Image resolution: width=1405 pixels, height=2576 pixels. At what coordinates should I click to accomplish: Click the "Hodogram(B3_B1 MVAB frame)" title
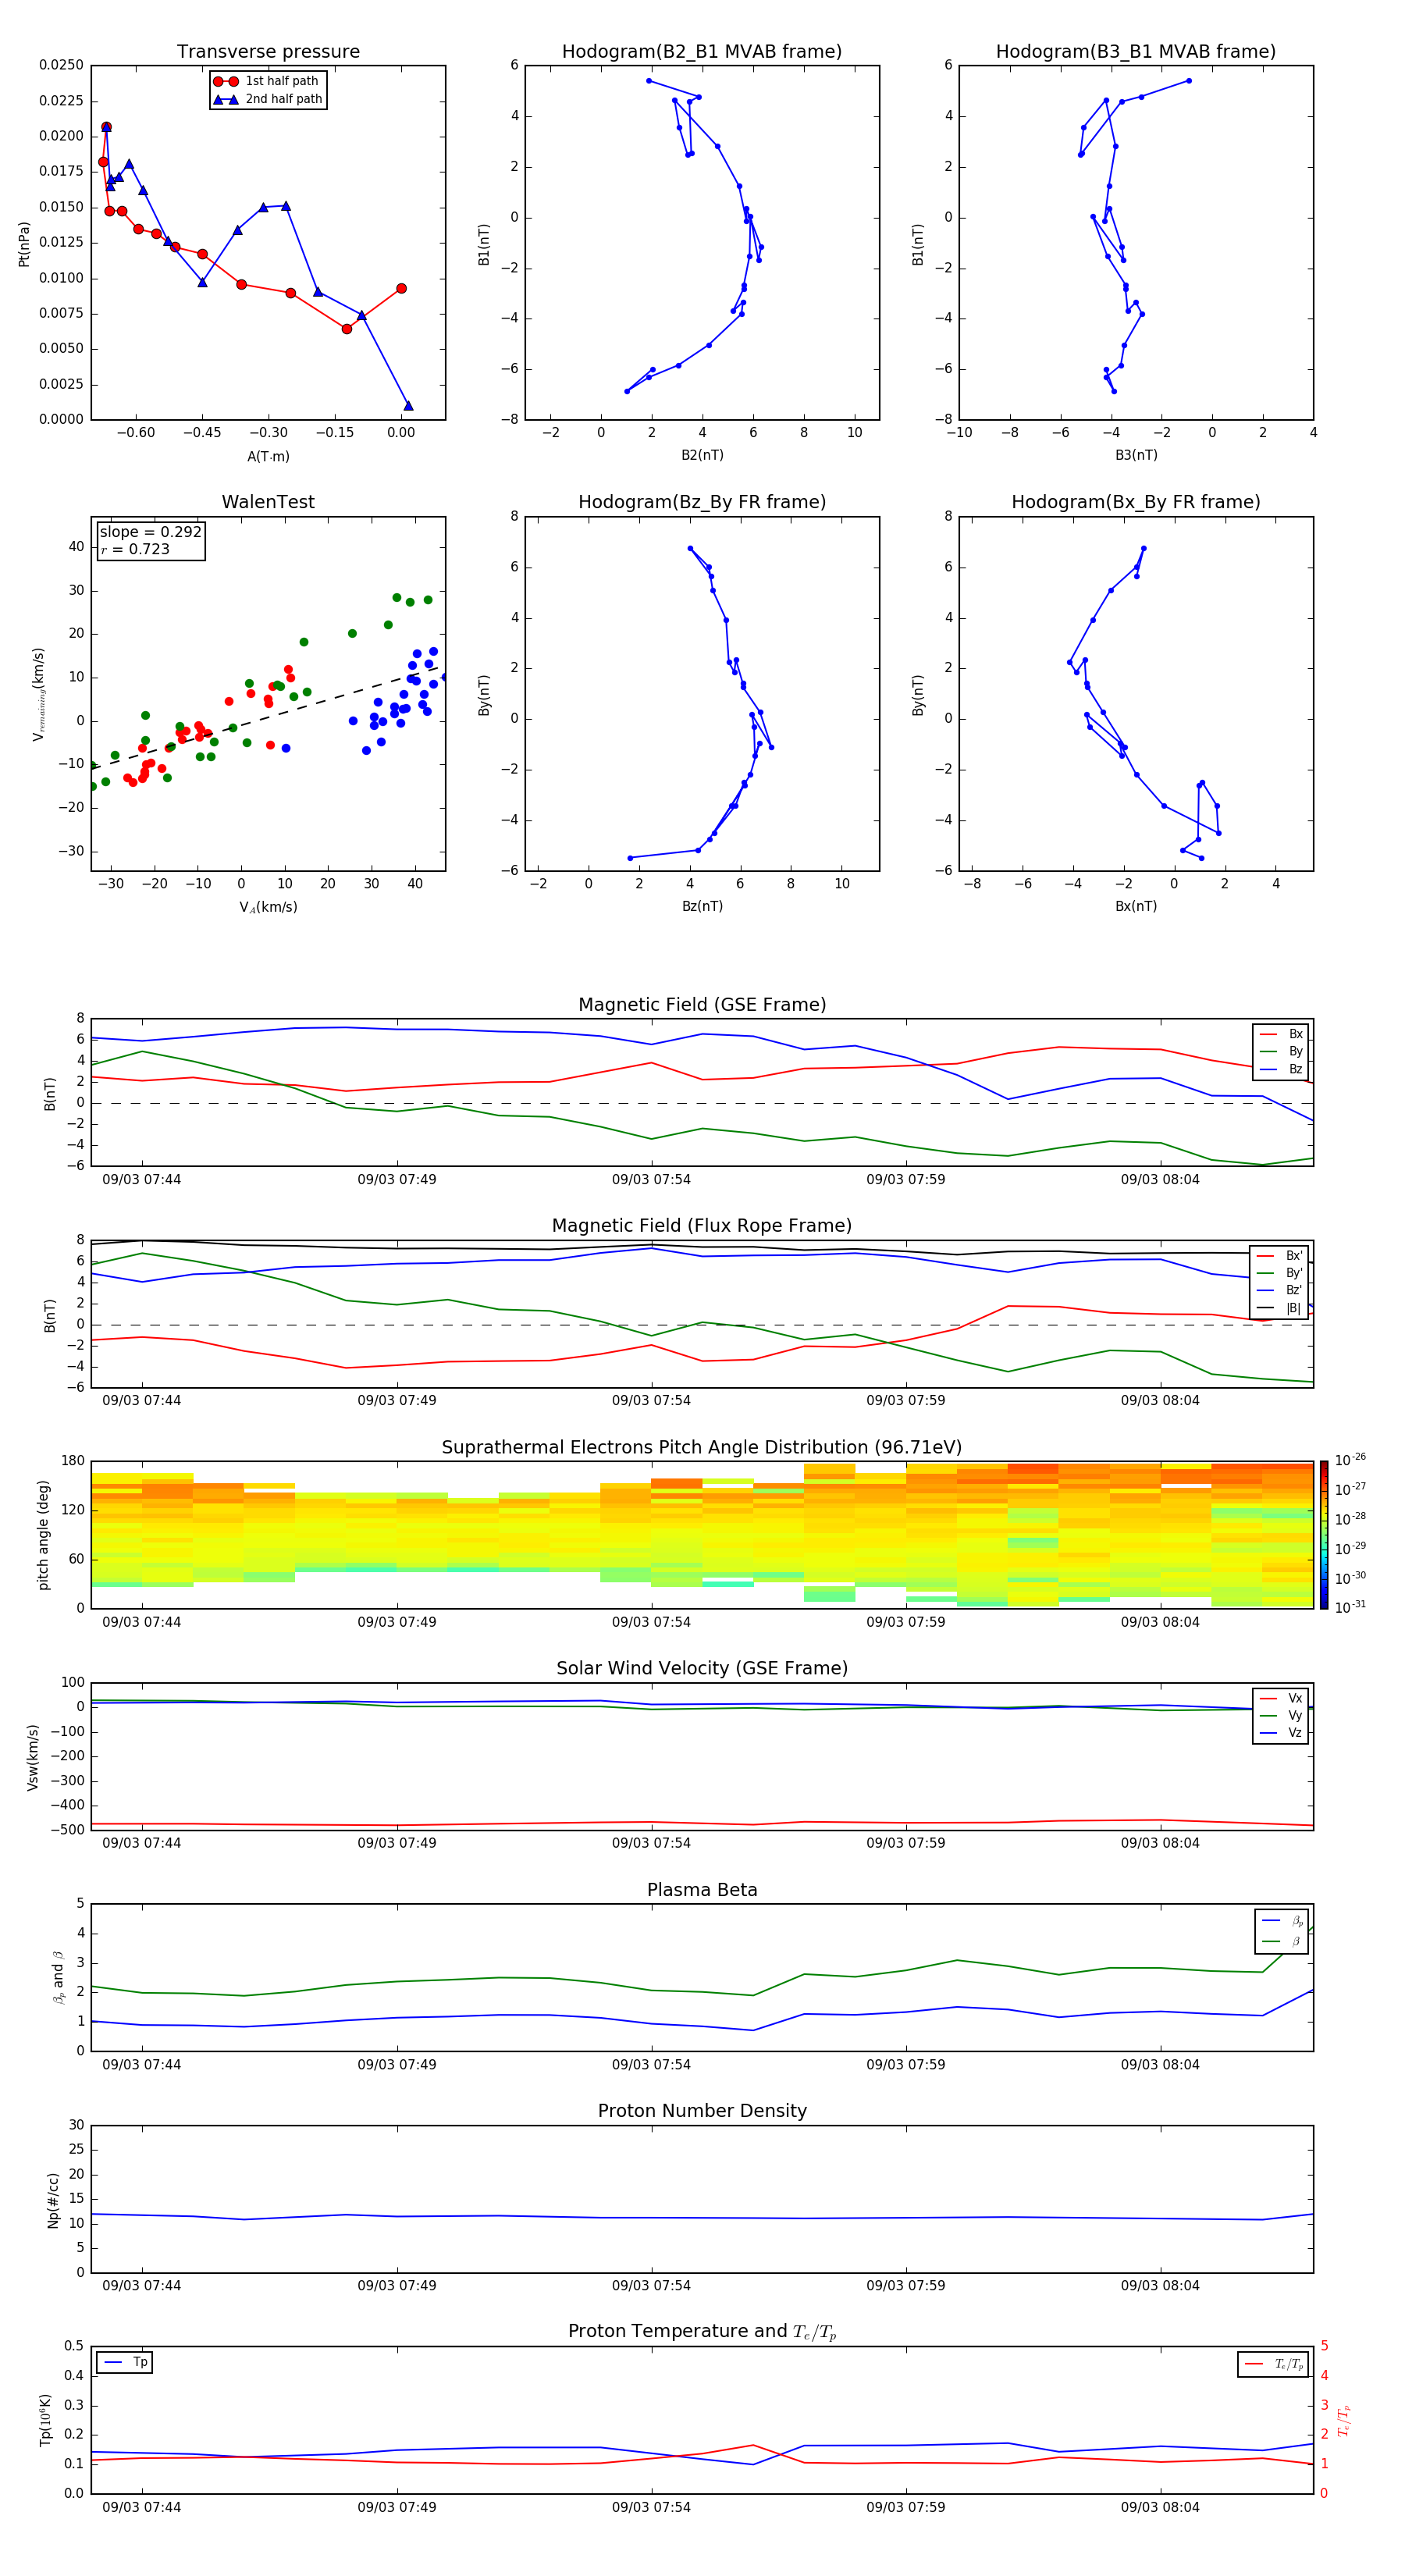click(x=1136, y=52)
